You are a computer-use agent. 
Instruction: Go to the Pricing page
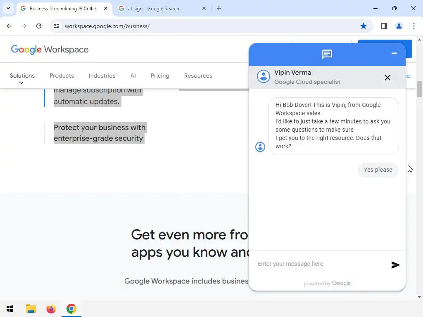[x=160, y=76]
